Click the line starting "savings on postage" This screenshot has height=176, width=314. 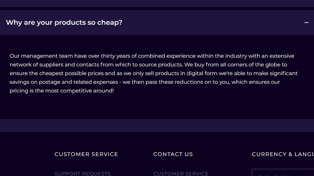tap(145, 82)
